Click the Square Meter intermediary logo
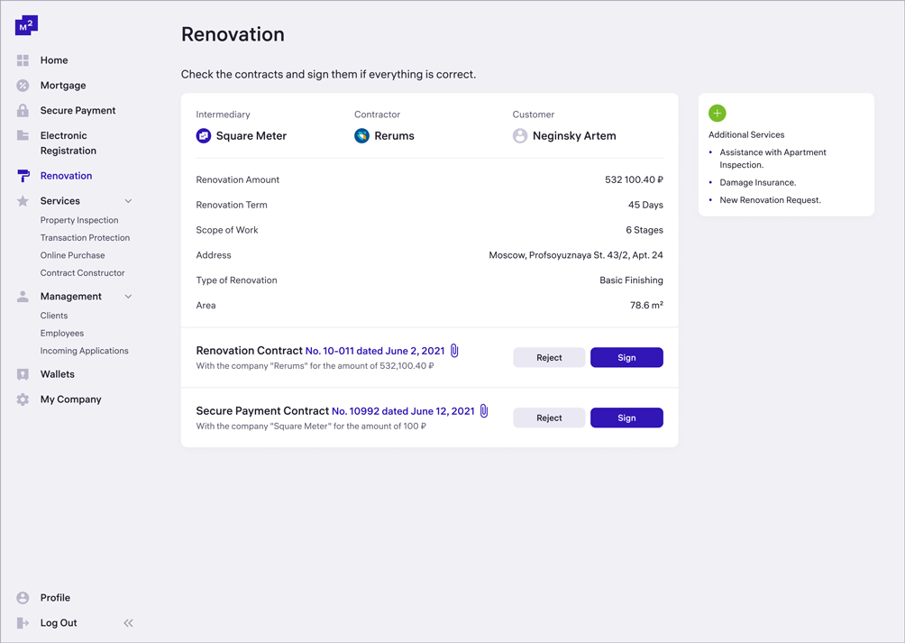The height and width of the screenshot is (643, 905). coord(204,136)
